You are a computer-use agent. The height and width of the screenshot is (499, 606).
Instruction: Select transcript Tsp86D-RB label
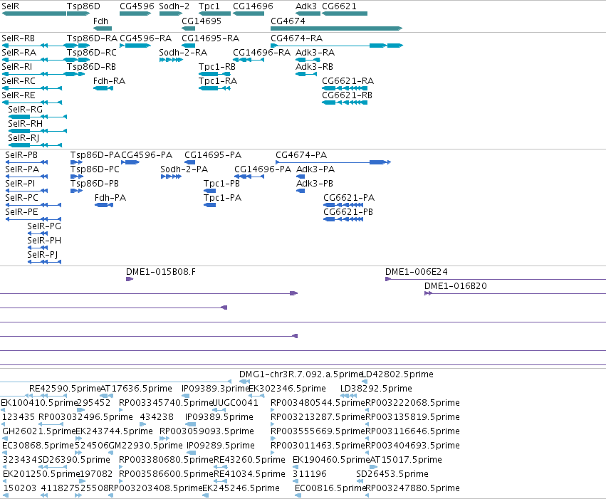tap(91, 67)
